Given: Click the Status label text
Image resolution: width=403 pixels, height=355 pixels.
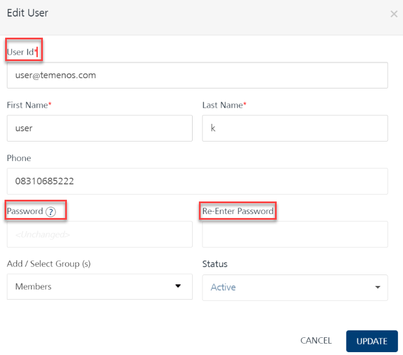Looking at the screenshot, I should click(x=215, y=264).
